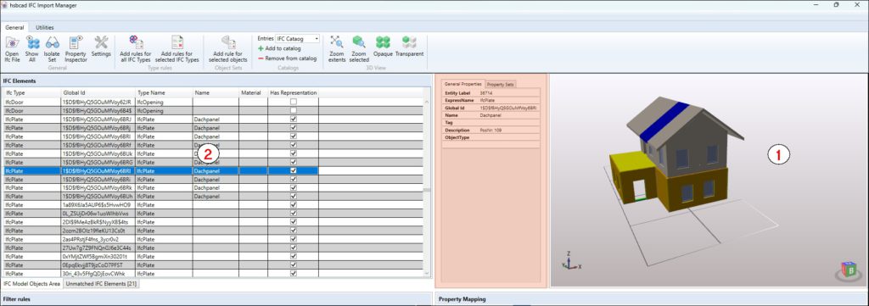Click the Description value PosNr: 109
The image size is (869, 306).
pyautogui.click(x=491, y=130)
